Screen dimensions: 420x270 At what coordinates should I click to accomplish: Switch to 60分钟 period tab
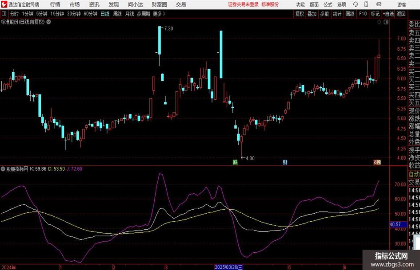click(x=91, y=14)
